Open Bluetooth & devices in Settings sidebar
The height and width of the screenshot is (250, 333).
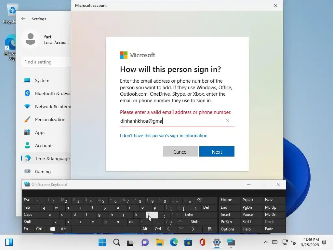(46, 93)
